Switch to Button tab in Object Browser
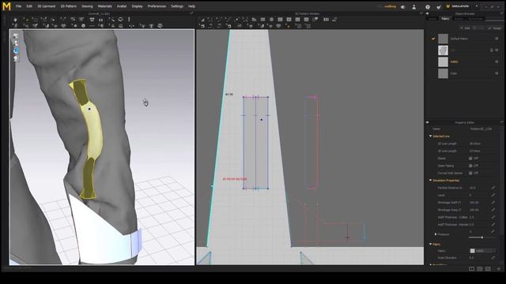506x284 pixels. (x=459, y=19)
